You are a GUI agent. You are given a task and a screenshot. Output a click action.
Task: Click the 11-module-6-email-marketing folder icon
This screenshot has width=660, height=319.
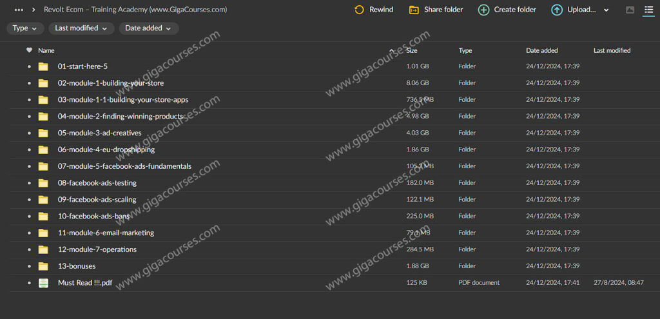(x=43, y=233)
